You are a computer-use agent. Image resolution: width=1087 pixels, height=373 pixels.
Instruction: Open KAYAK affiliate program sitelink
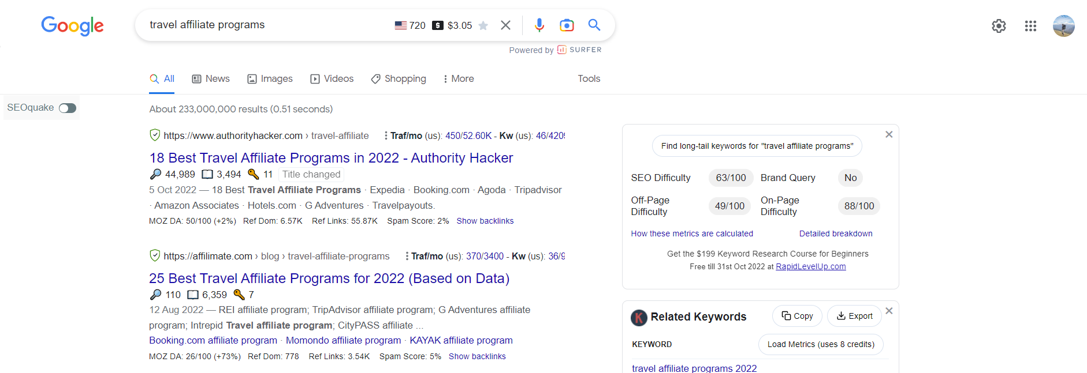461,340
